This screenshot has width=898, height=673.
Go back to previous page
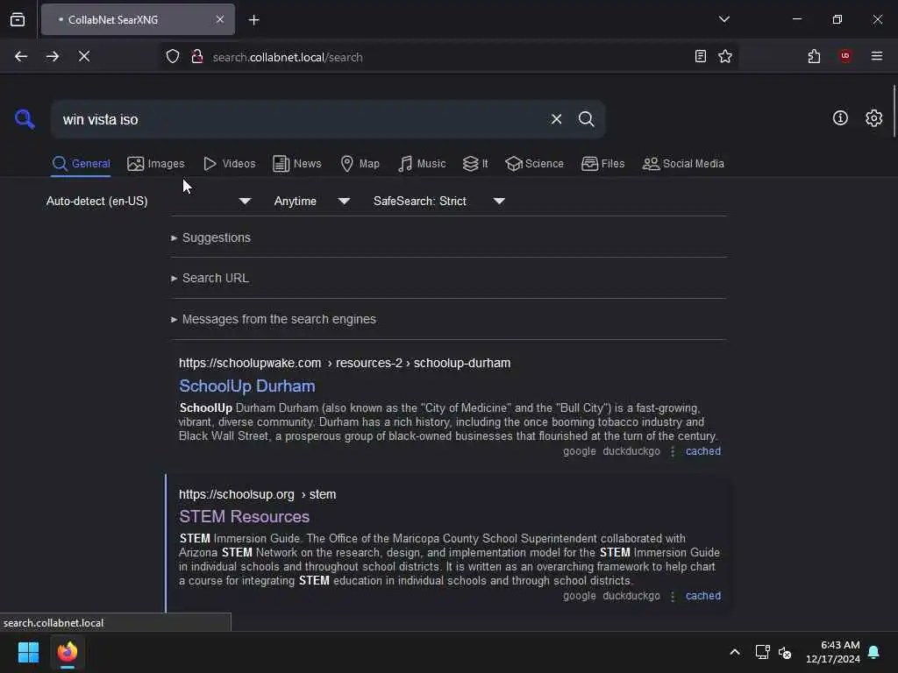pyautogui.click(x=21, y=56)
